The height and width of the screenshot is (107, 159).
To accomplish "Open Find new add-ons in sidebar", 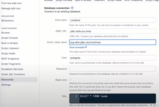I will point(11,3).
